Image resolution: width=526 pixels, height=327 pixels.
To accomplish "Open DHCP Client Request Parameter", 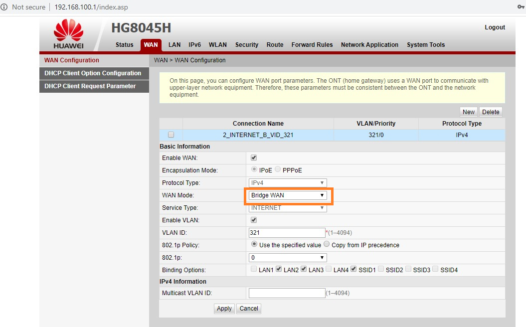I will click(x=94, y=86).
